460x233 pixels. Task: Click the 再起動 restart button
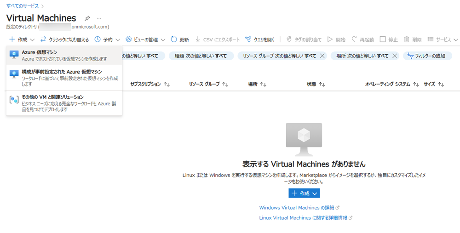click(x=362, y=40)
